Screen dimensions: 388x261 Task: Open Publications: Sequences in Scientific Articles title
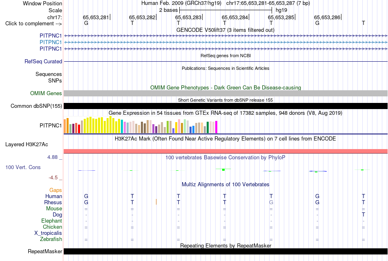225,68
